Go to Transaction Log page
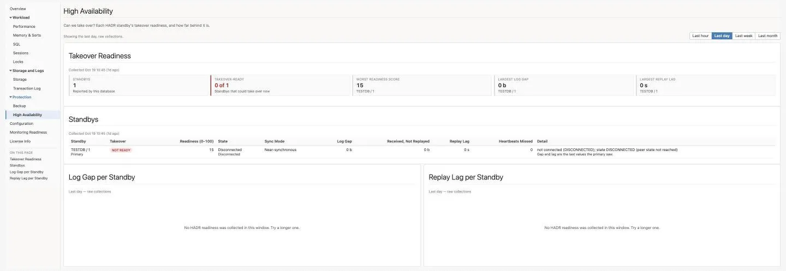The width and height of the screenshot is (786, 271). point(27,88)
